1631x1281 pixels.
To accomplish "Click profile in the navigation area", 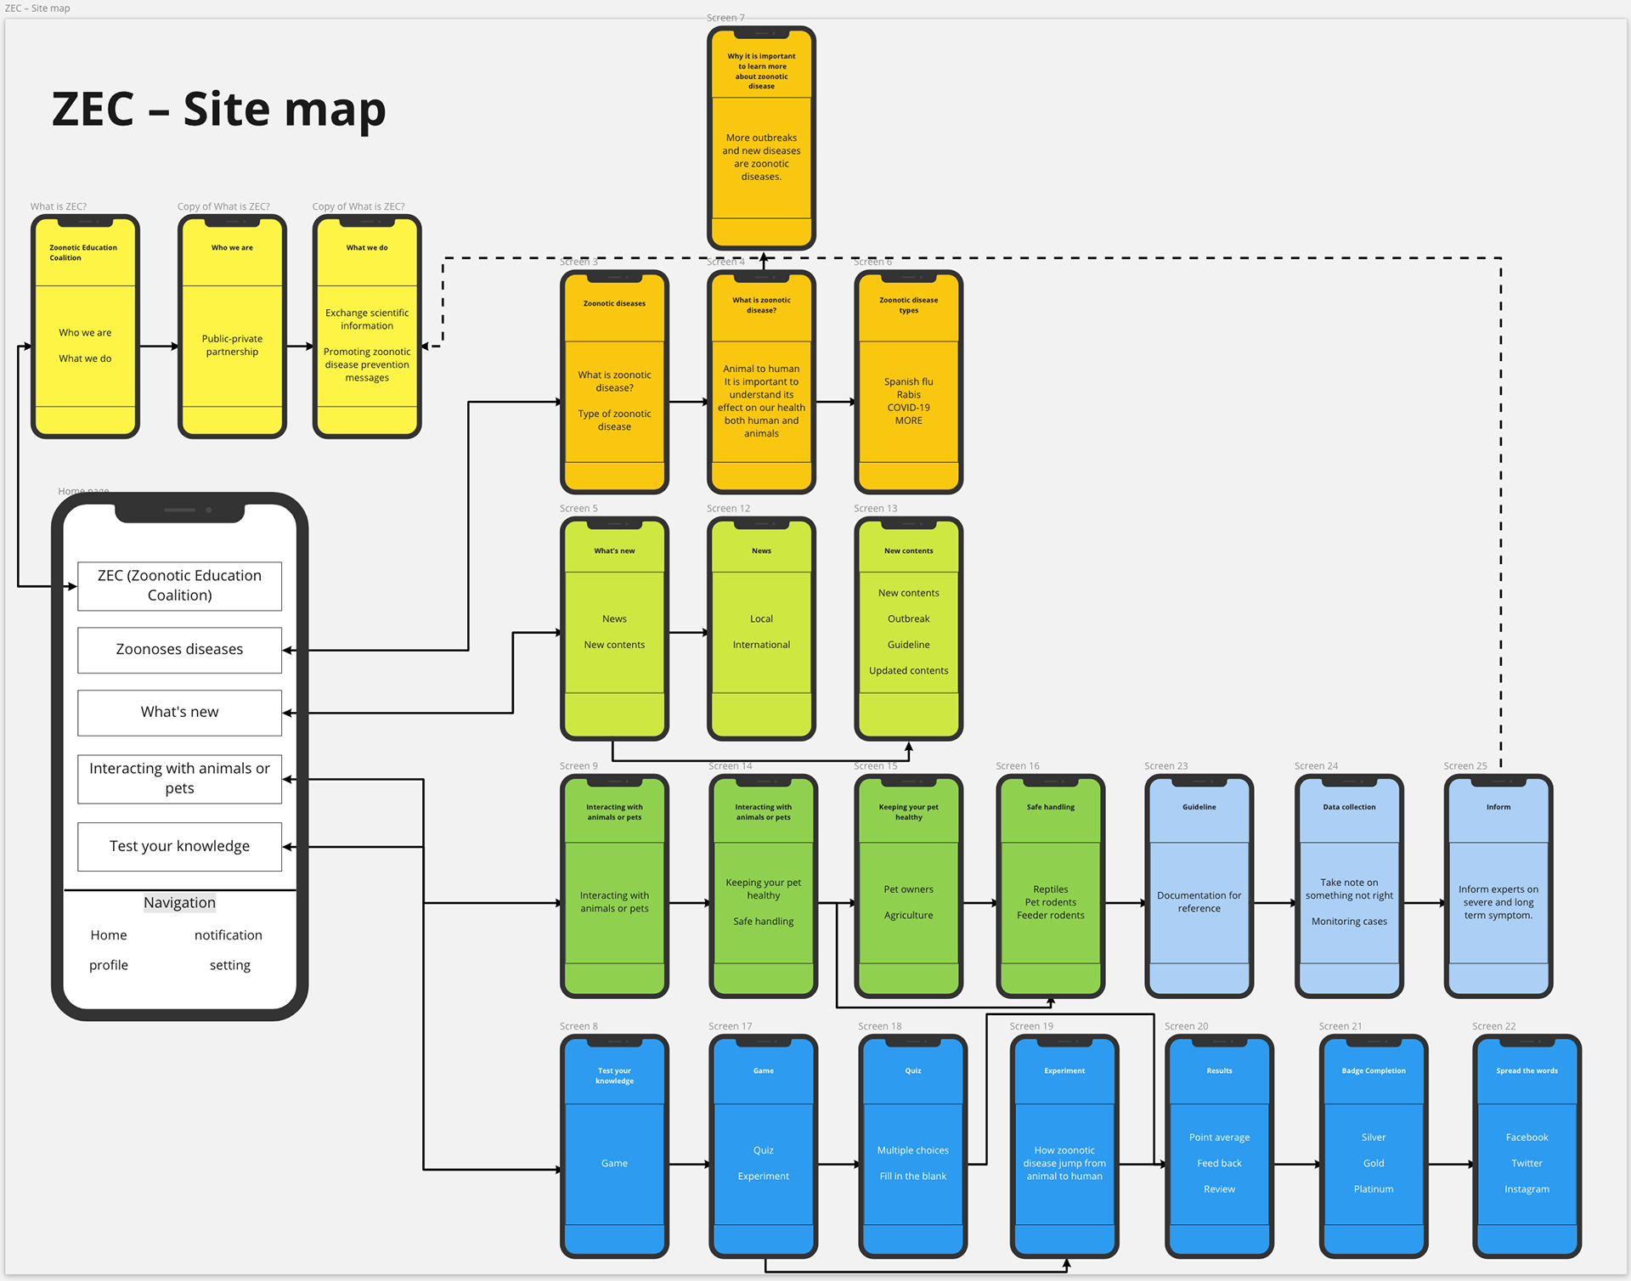I will 109,965.
